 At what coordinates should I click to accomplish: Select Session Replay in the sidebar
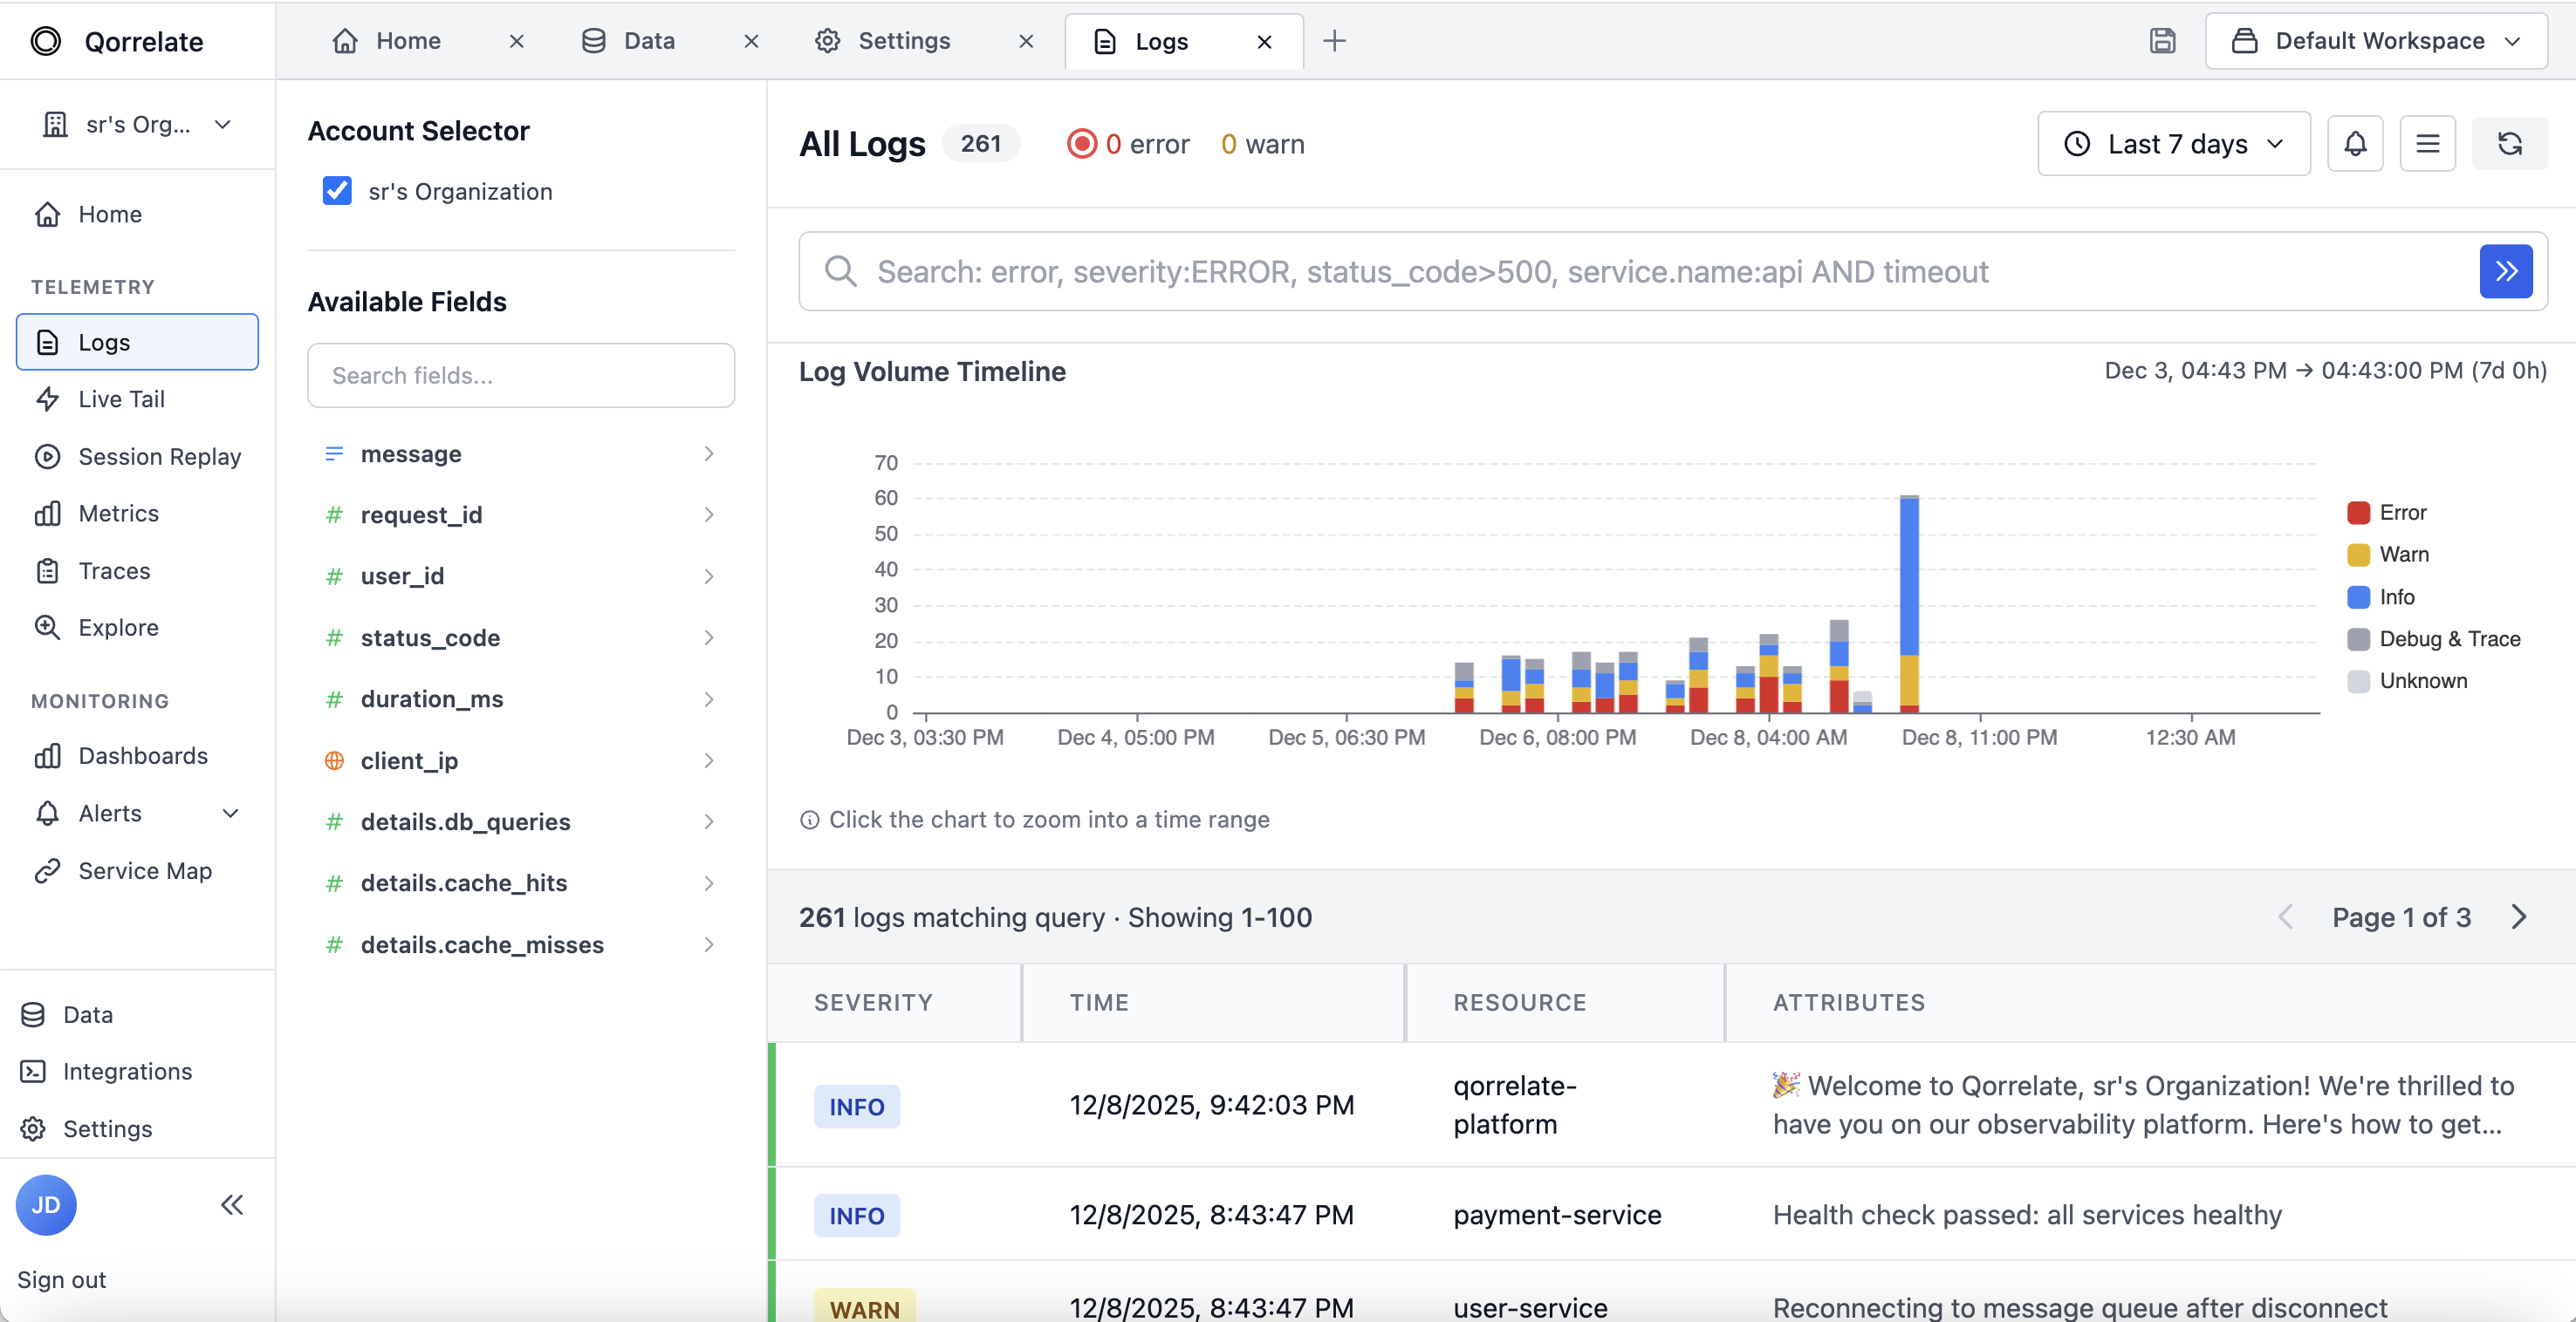(x=159, y=456)
